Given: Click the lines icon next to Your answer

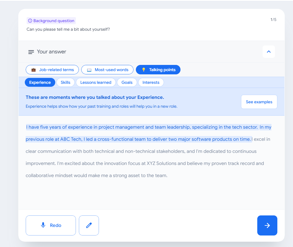Looking at the screenshot, I should click(x=31, y=52).
